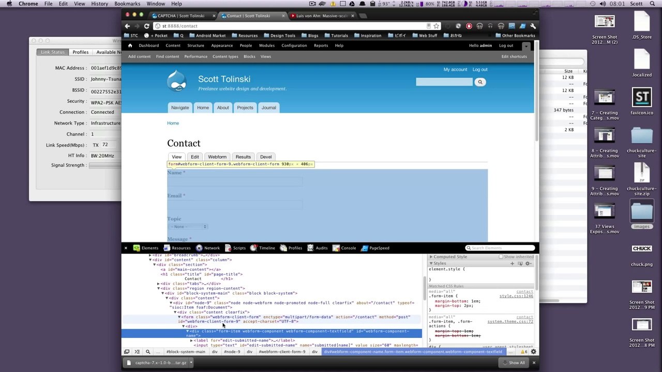
Task: Open the Bookmarks menu in the menu bar
Action: (x=127, y=4)
